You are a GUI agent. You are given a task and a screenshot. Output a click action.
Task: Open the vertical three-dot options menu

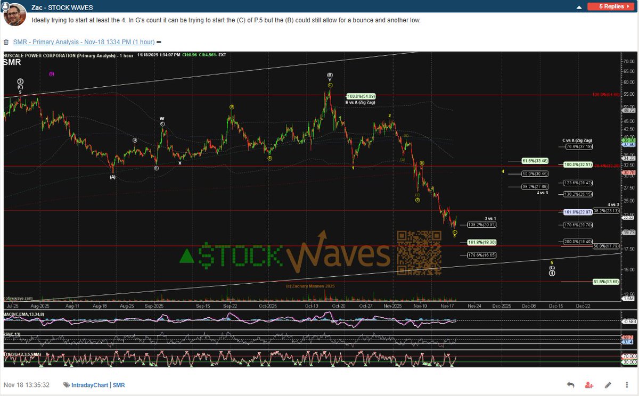coord(626,385)
